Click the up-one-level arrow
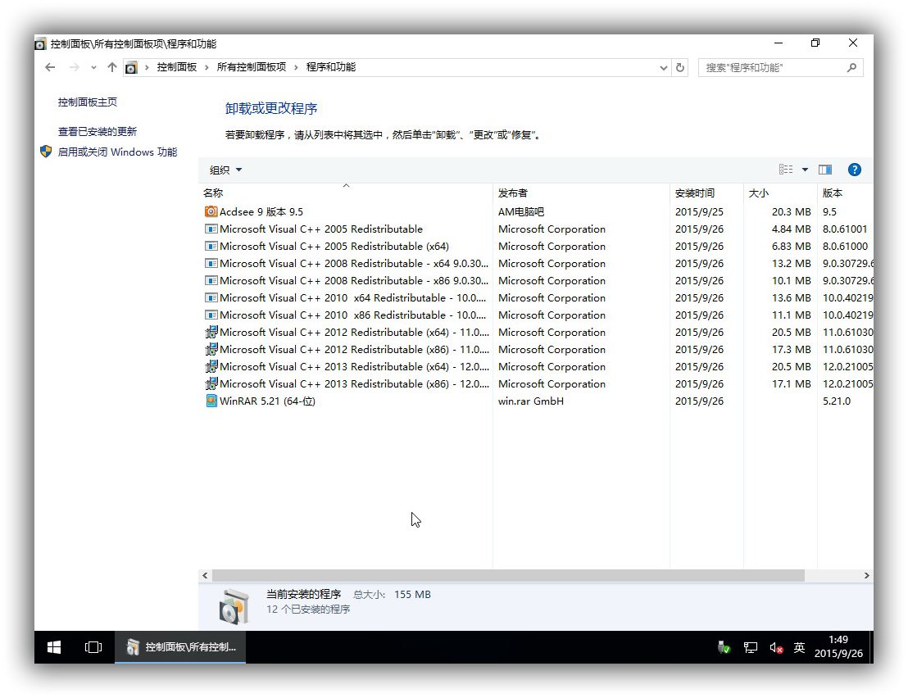The height and width of the screenshot is (698, 908). click(x=112, y=67)
